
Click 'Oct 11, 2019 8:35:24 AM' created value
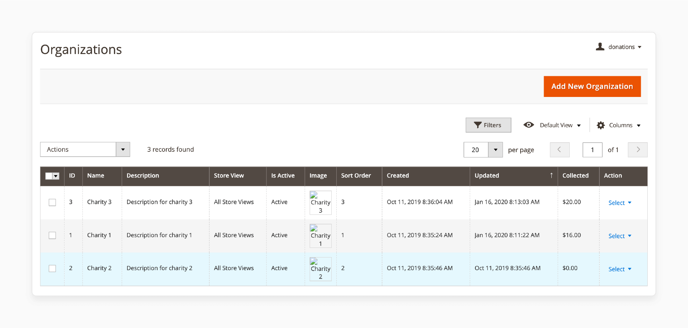420,235
